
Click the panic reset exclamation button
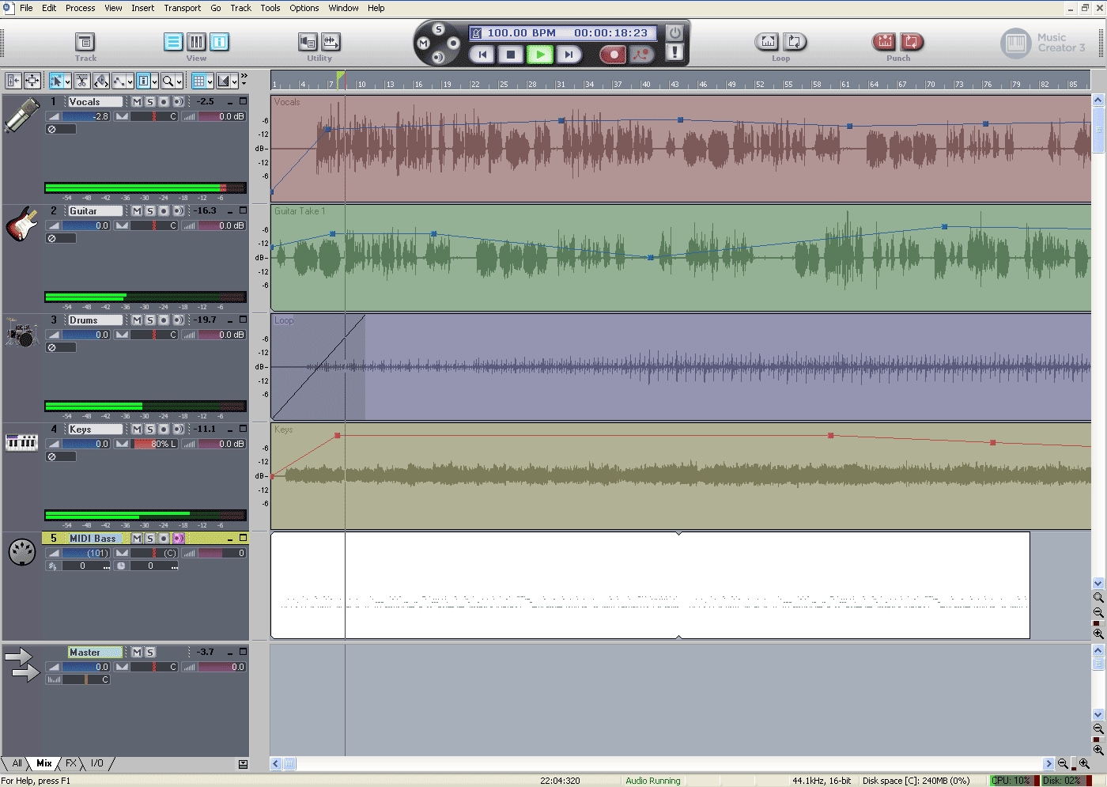point(674,52)
